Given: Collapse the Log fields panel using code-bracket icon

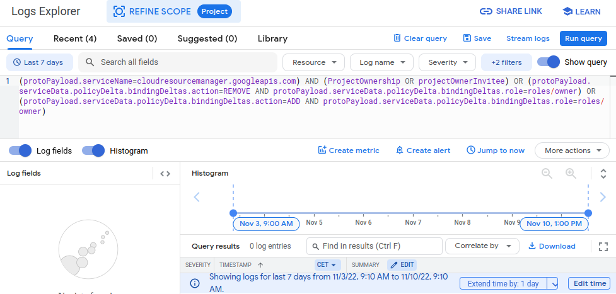Looking at the screenshot, I should (x=165, y=174).
